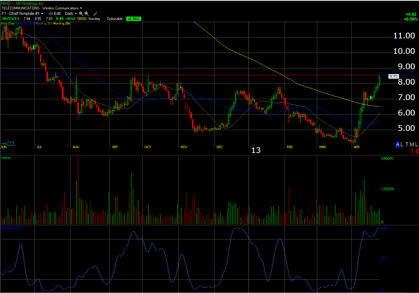Expand the Wireless Communications industry dropdown
This screenshot has width=419, height=293.
[x=81, y=8]
